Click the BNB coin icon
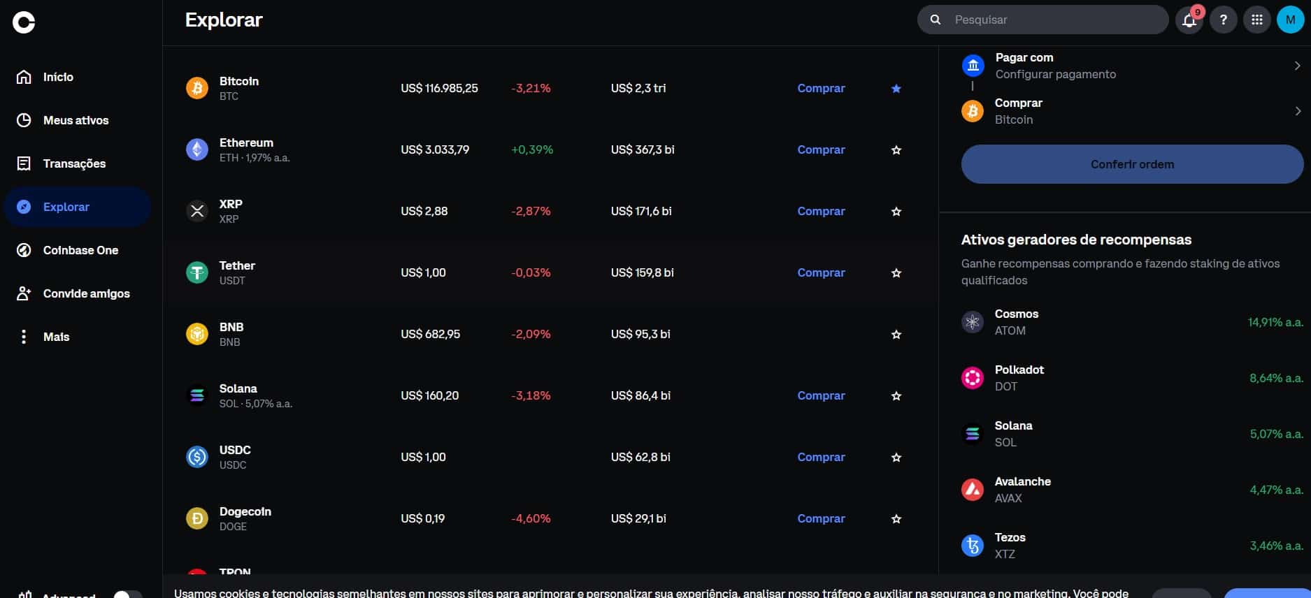1311x598 pixels. 197,334
